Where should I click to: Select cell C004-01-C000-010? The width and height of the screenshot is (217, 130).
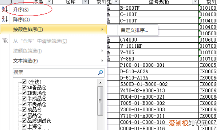pos(159,122)
